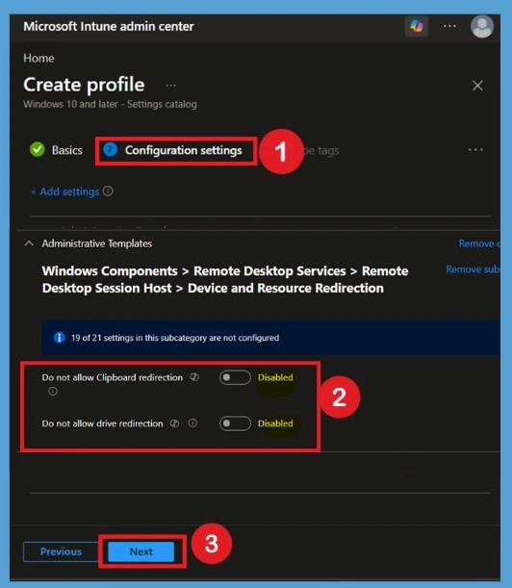The image size is (512, 588).
Task: Go to the Basics step
Action: tap(56, 150)
